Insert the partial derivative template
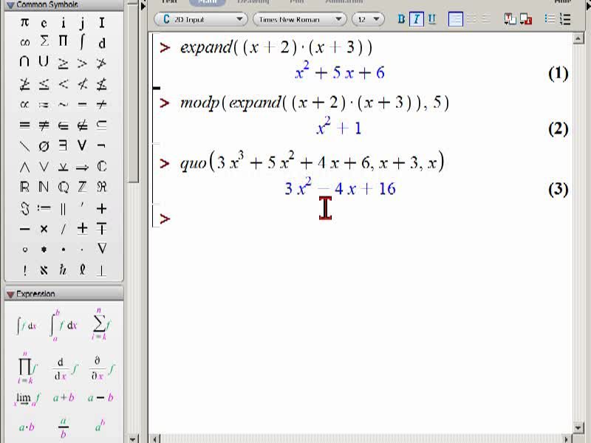The width and height of the screenshot is (591, 443). point(101,368)
